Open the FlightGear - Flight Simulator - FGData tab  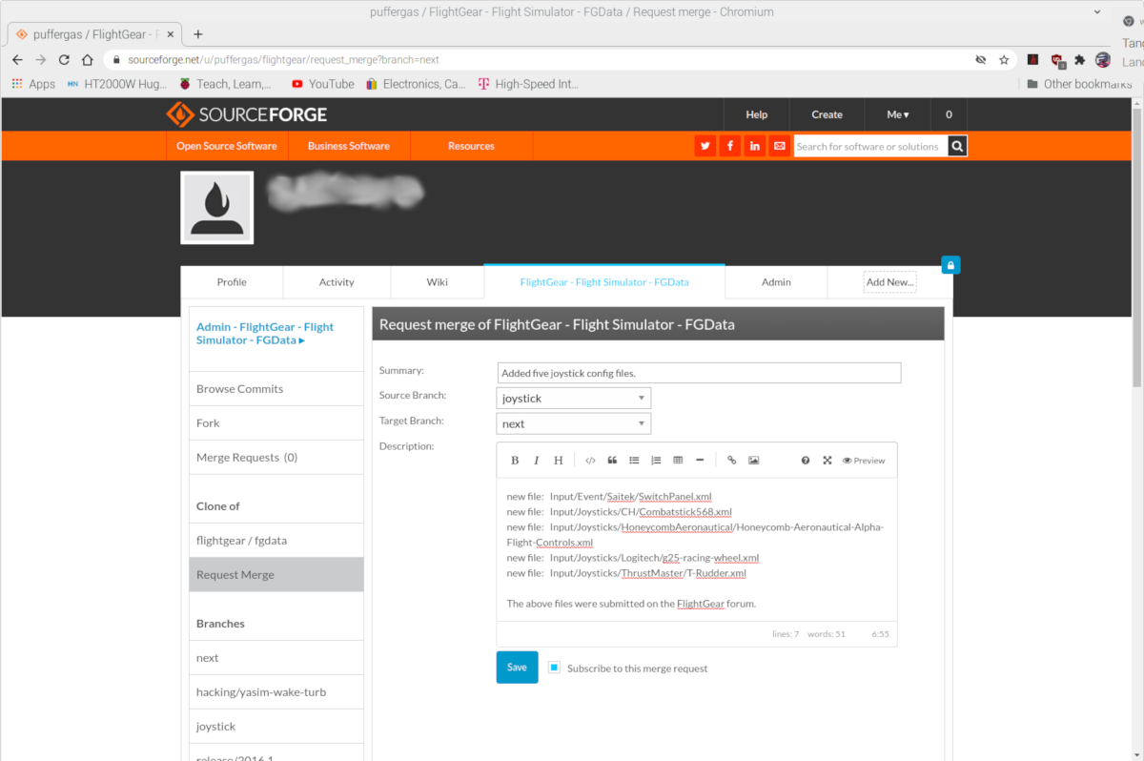click(x=604, y=281)
